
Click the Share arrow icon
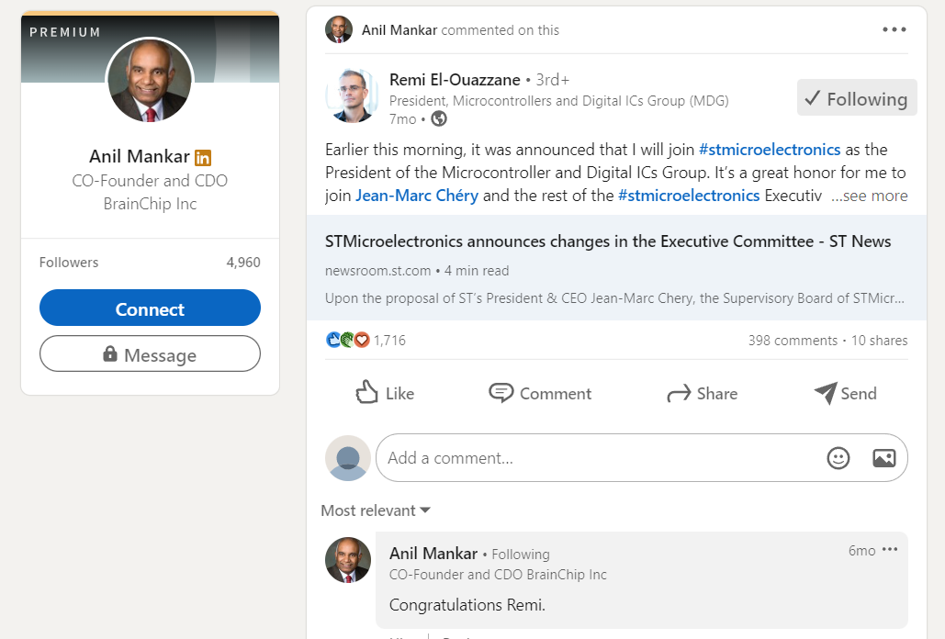(679, 394)
